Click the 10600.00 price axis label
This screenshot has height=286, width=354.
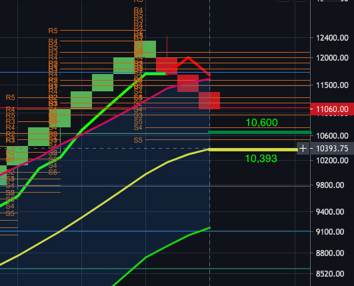click(332, 136)
